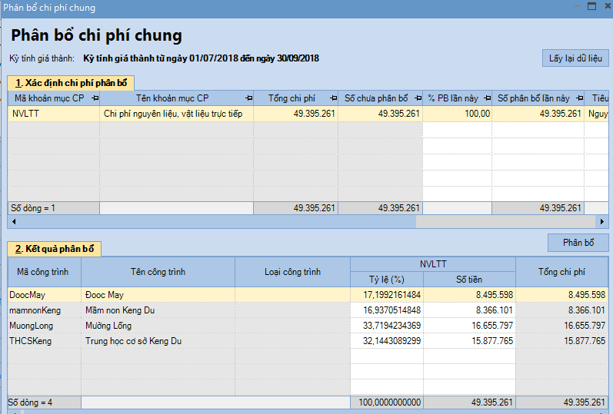Click the Loại công trình column header
Image resolution: width=613 pixels, height=414 pixels.
[292, 272]
